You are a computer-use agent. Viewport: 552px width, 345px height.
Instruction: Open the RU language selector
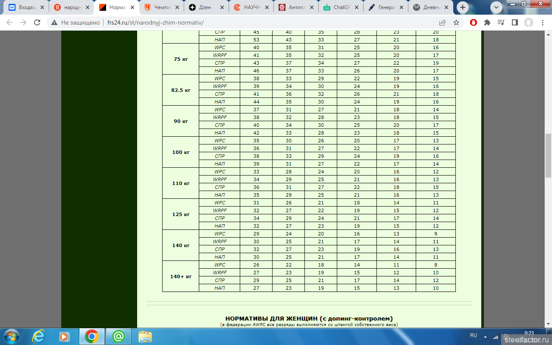pyautogui.click(x=474, y=336)
